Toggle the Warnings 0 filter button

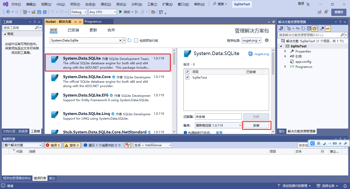pyautogui.click(x=72, y=145)
